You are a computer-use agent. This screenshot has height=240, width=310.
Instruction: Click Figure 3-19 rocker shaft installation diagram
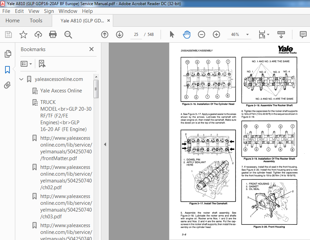[269, 139]
